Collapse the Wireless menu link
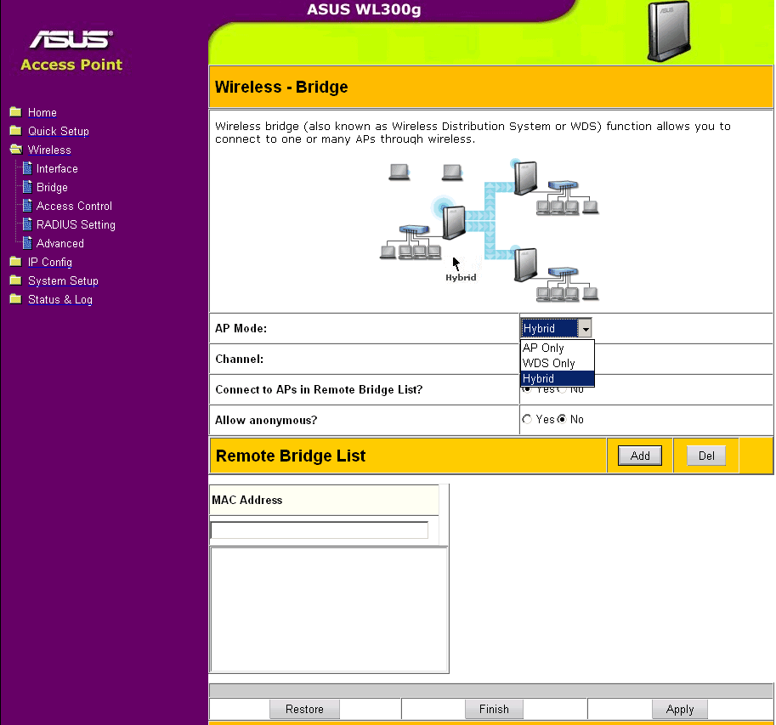Screen dimensions: 776x725 (49, 150)
